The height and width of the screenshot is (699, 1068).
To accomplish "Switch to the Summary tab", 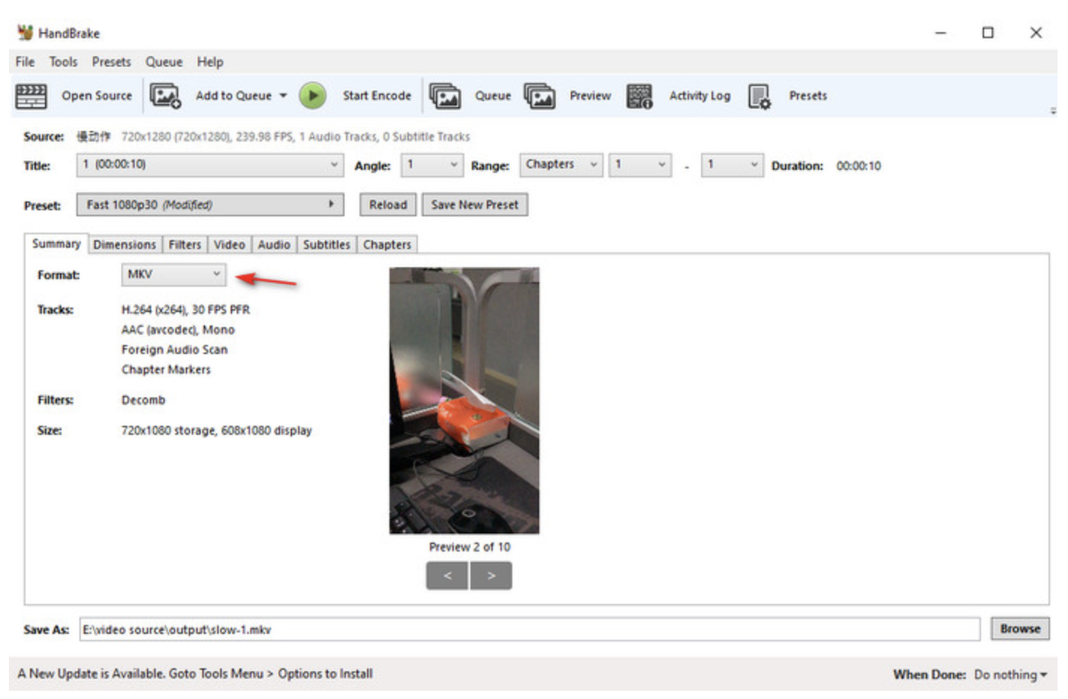I will (56, 244).
